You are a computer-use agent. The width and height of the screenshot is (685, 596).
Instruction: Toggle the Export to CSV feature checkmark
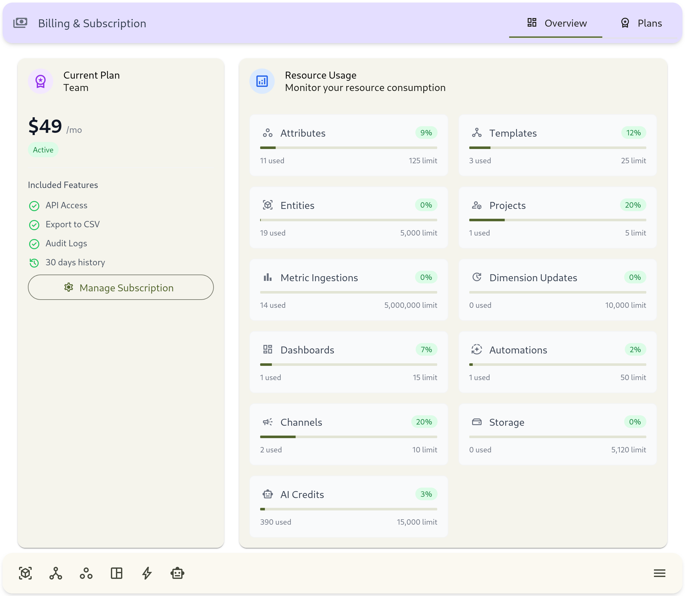point(35,225)
